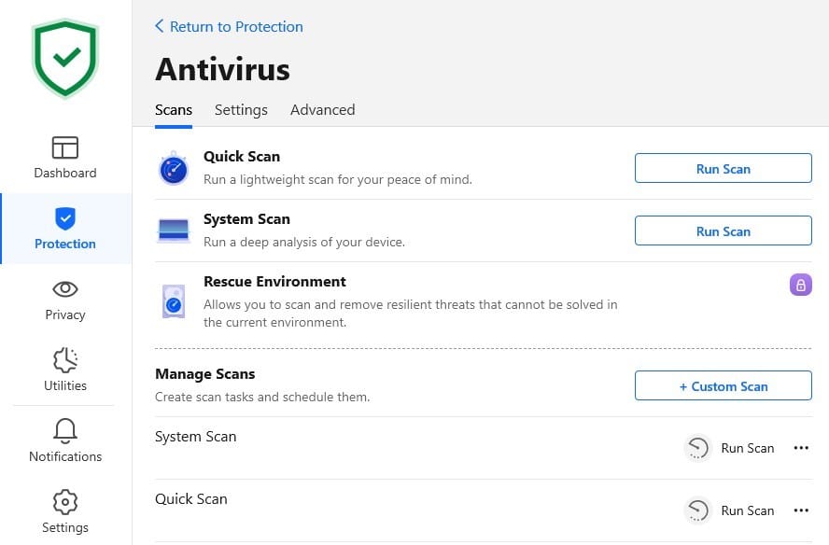The width and height of the screenshot is (829, 545).
Task: Click the System Scan computer icon
Action: pyautogui.click(x=173, y=231)
